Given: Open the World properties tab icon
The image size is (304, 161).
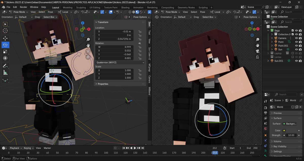Looking at the screenshot, I should 265,129.
